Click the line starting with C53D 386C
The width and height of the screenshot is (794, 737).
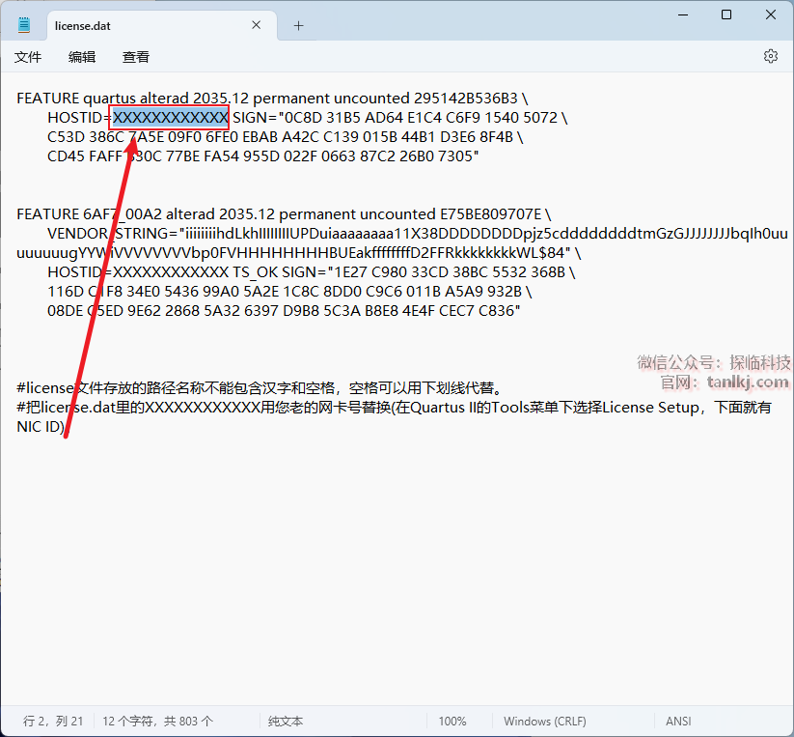click(285, 137)
